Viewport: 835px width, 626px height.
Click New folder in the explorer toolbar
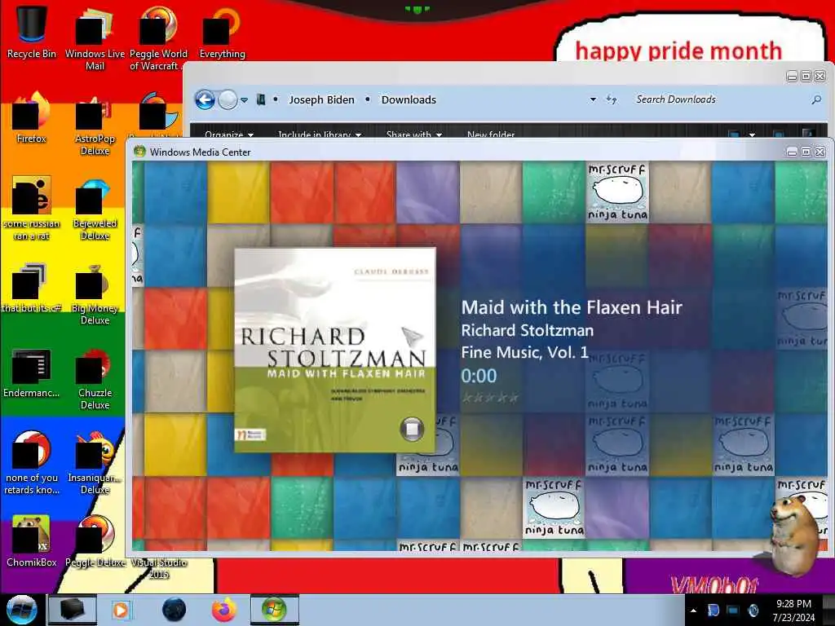tap(490, 134)
